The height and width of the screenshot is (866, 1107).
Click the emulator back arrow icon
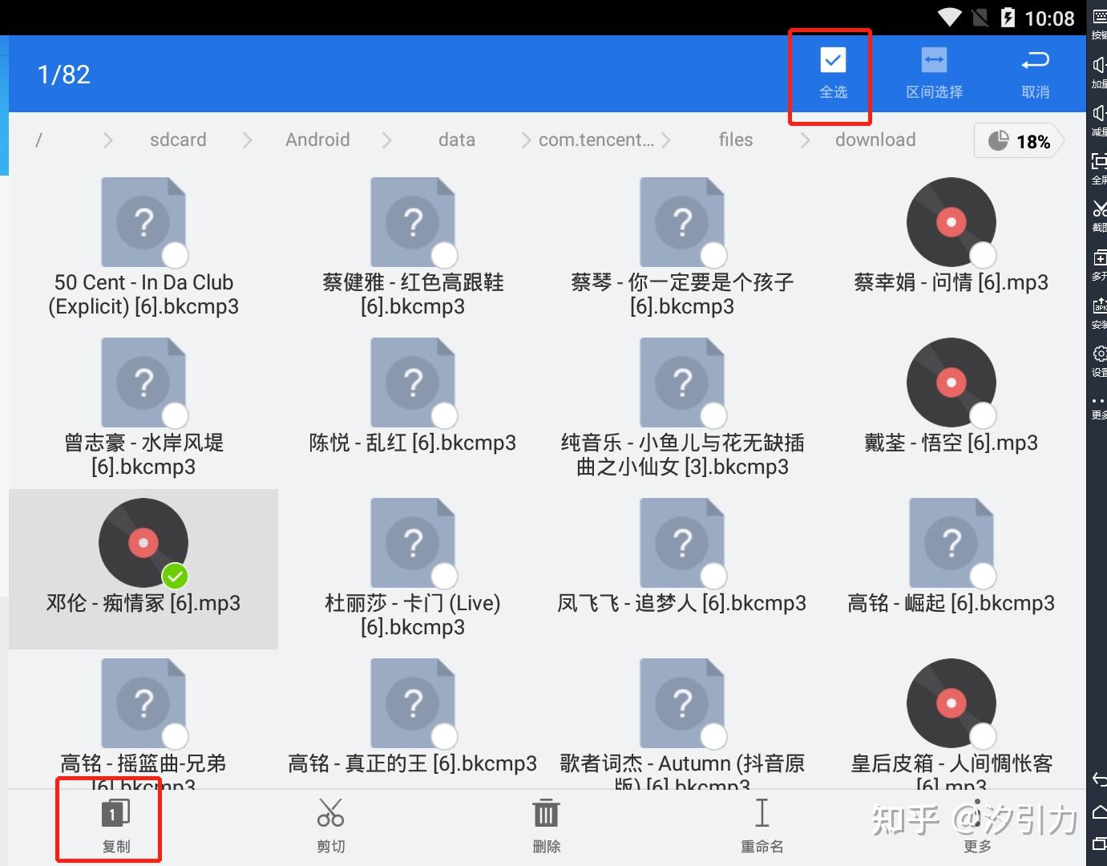(1099, 779)
